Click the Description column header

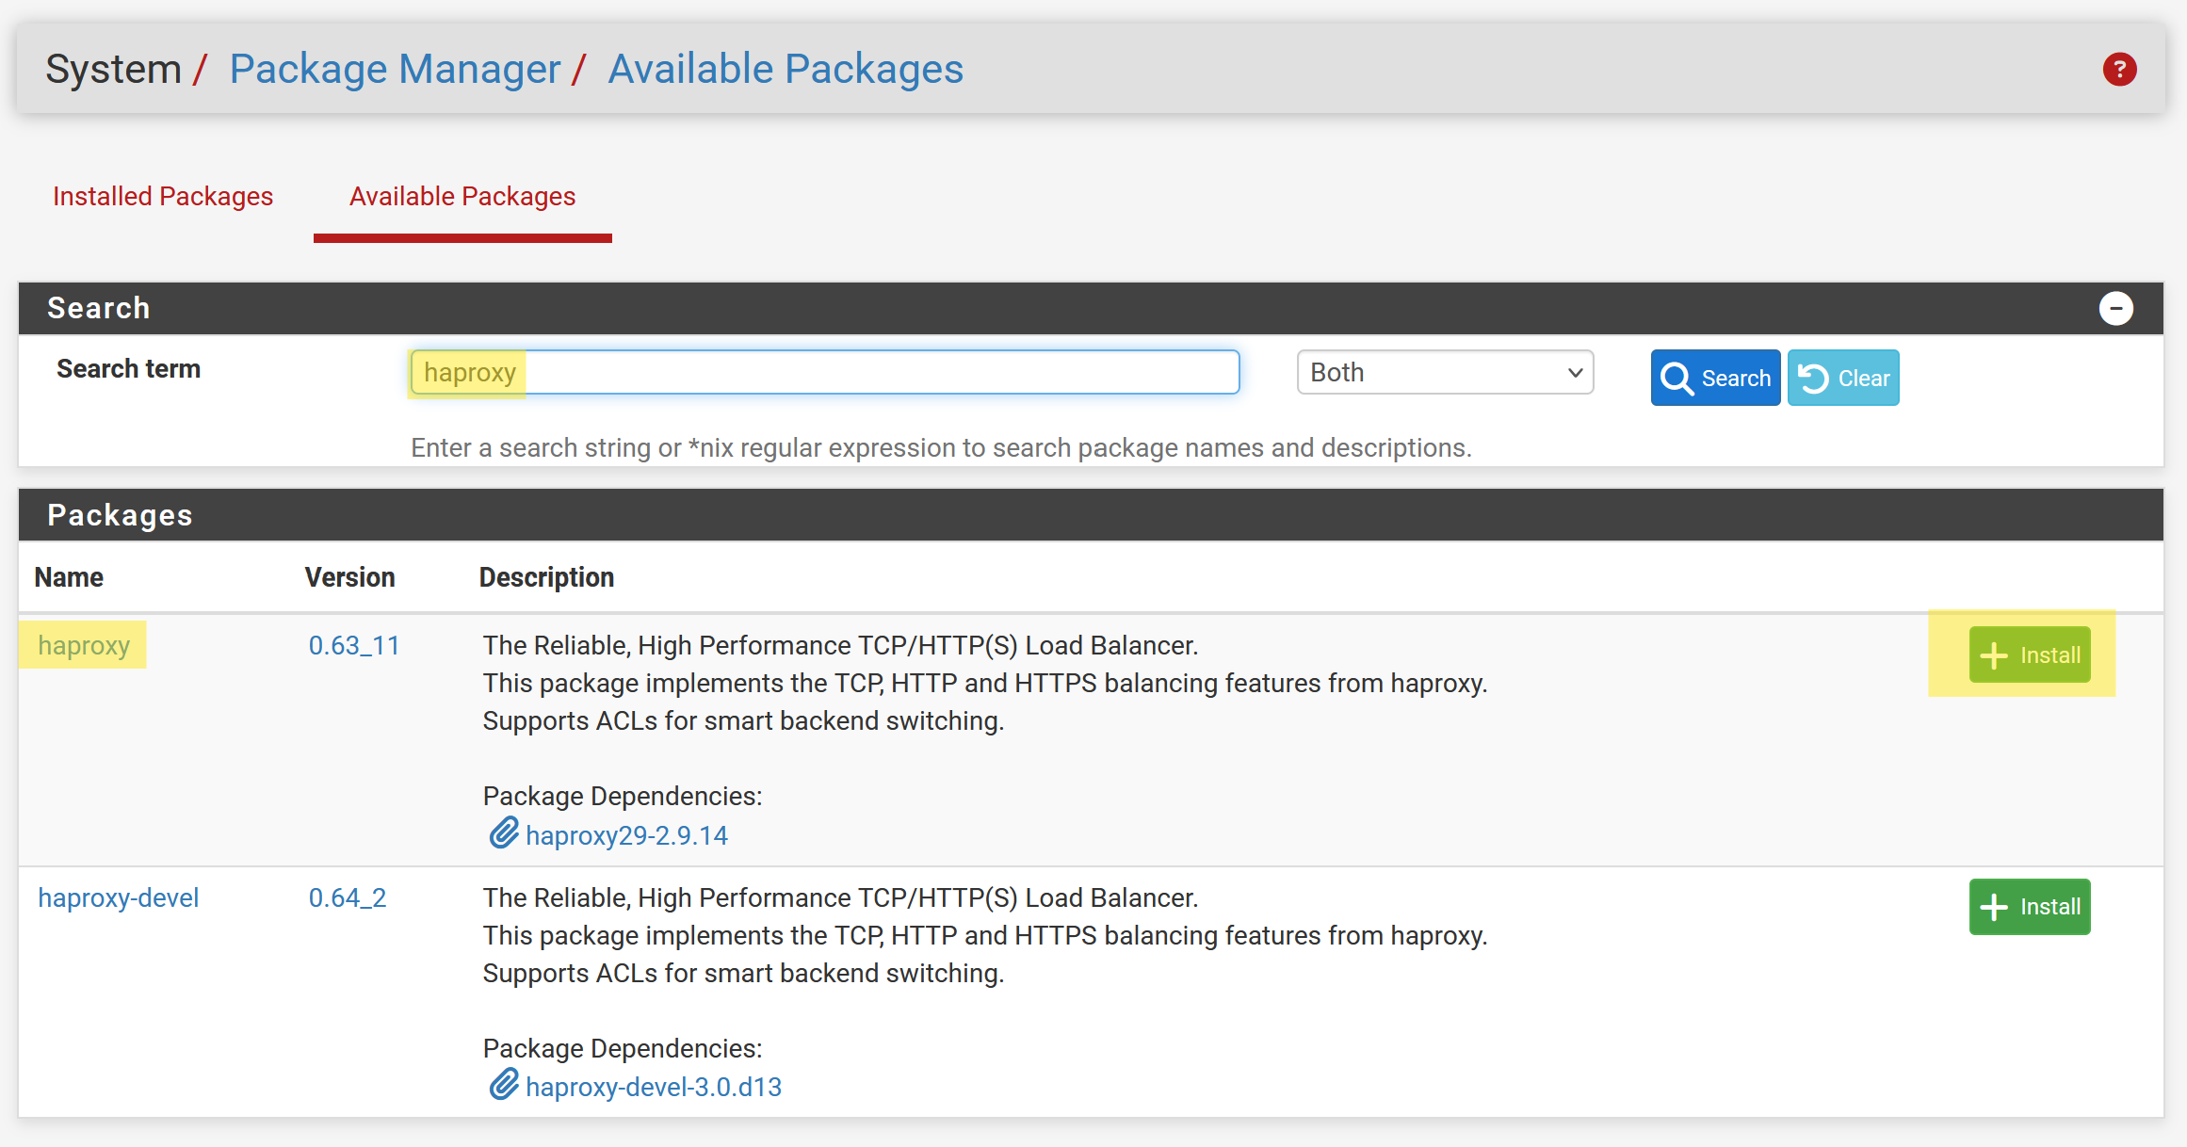pyautogui.click(x=546, y=577)
